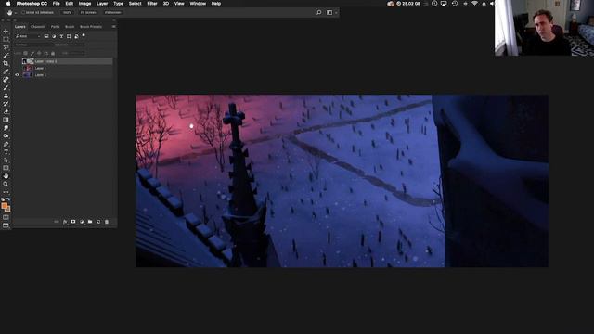Hide the bottom layer via eye icon
Viewport: 594px width, 334px height.
pos(17,75)
